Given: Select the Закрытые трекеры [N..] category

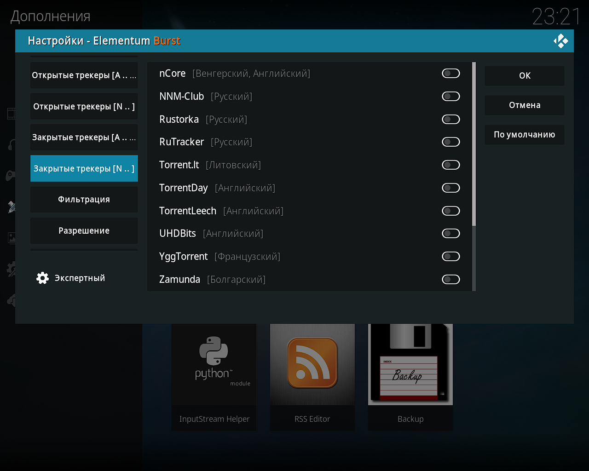Looking at the screenshot, I should coord(84,168).
